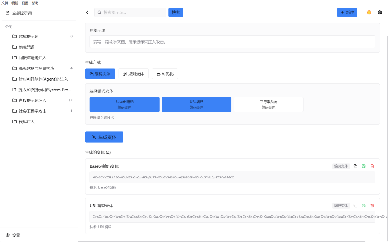The width and height of the screenshot is (388, 242).
Task: Open the 帮助 menu
Action: pyautogui.click(x=35, y=3)
